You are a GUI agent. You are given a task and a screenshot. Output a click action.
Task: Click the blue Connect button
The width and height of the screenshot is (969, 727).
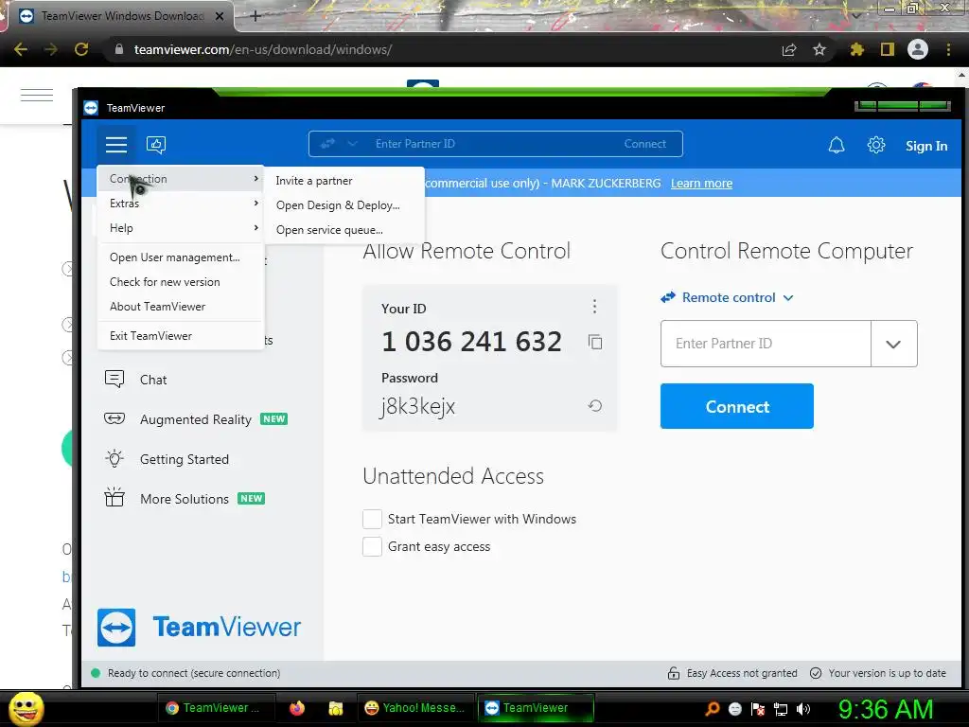click(x=736, y=406)
